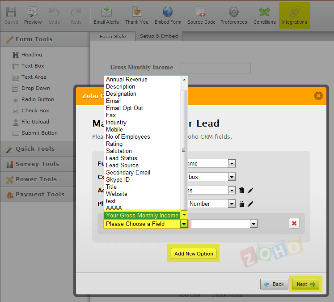
Task: Open Embed Form globe icon
Action: pyautogui.click(x=168, y=12)
